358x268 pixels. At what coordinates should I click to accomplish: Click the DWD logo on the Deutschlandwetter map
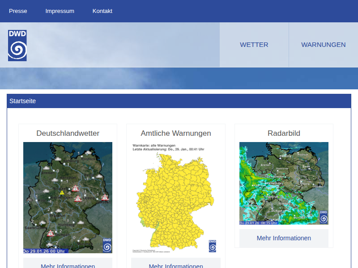coord(107,245)
